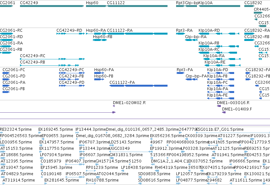Select the Gtp-bp-RA transcript
This screenshot has height=185, width=270.
pos(191,40)
